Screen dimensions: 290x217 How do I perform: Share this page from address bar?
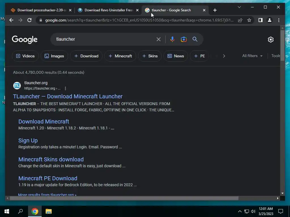click(240, 20)
